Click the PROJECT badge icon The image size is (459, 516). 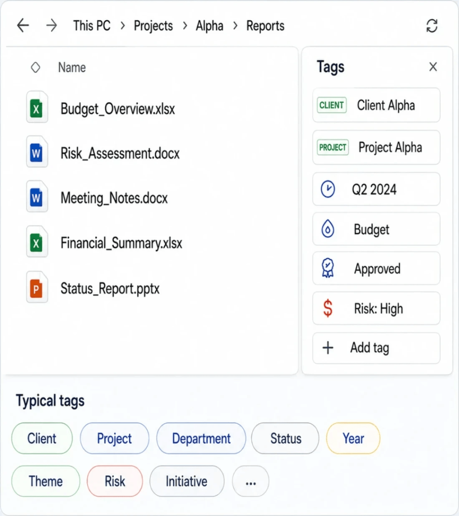pyautogui.click(x=333, y=147)
